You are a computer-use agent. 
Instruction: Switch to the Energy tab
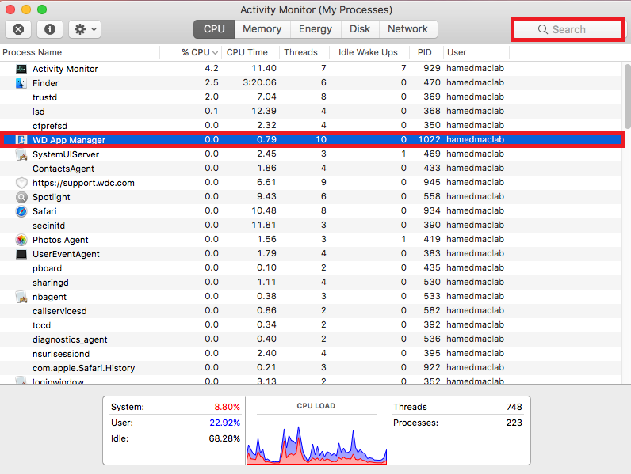point(315,29)
